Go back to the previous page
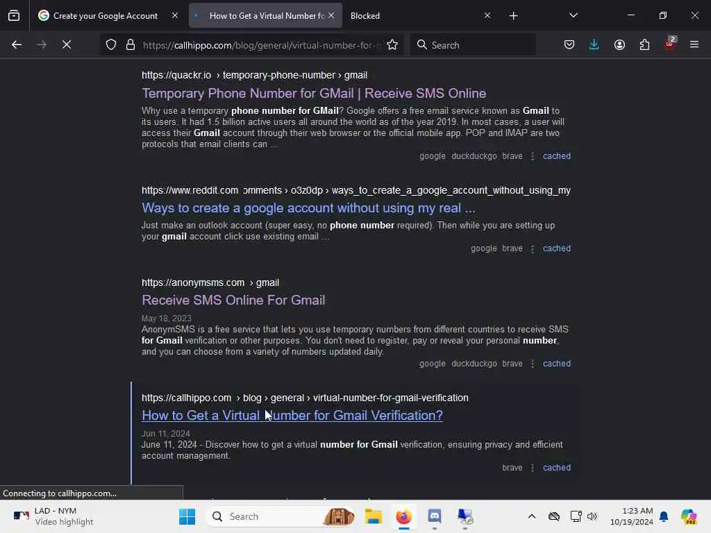Image resolution: width=711 pixels, height=533 pixels. (x=17, y=45)
